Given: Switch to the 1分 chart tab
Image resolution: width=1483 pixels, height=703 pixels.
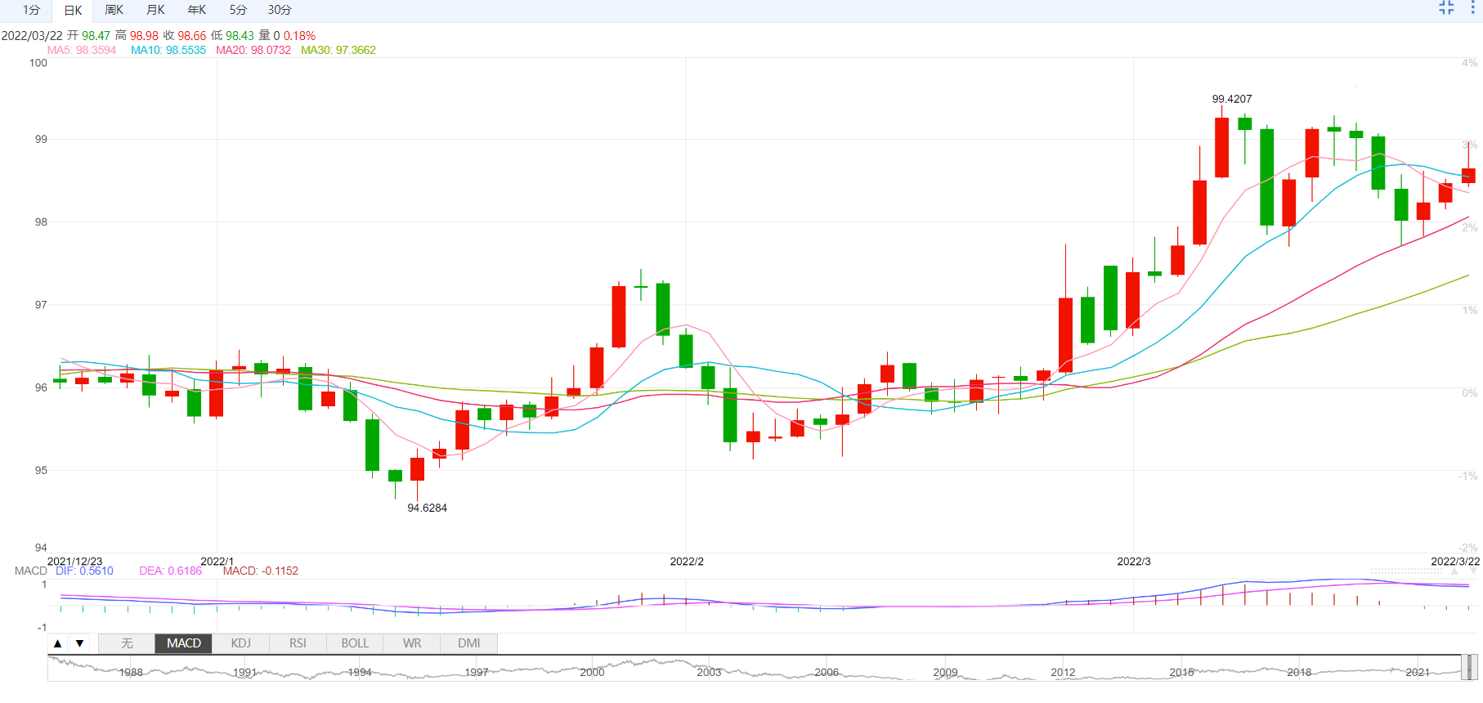Looking at the screenshot, I should tap(31, 10).
